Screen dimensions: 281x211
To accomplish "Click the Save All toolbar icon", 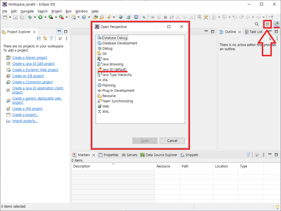I will (22, 17).
